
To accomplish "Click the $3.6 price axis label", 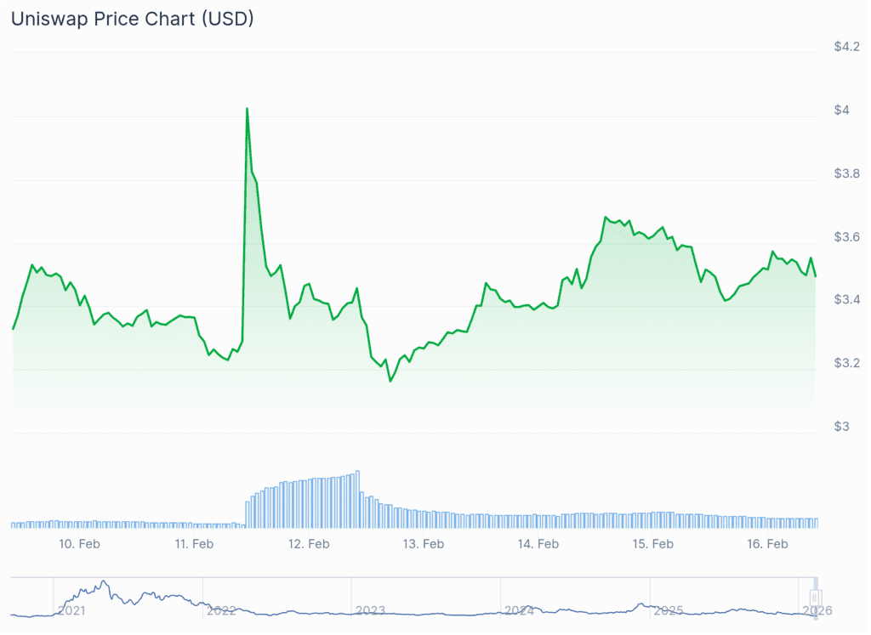I will (845, 236).
